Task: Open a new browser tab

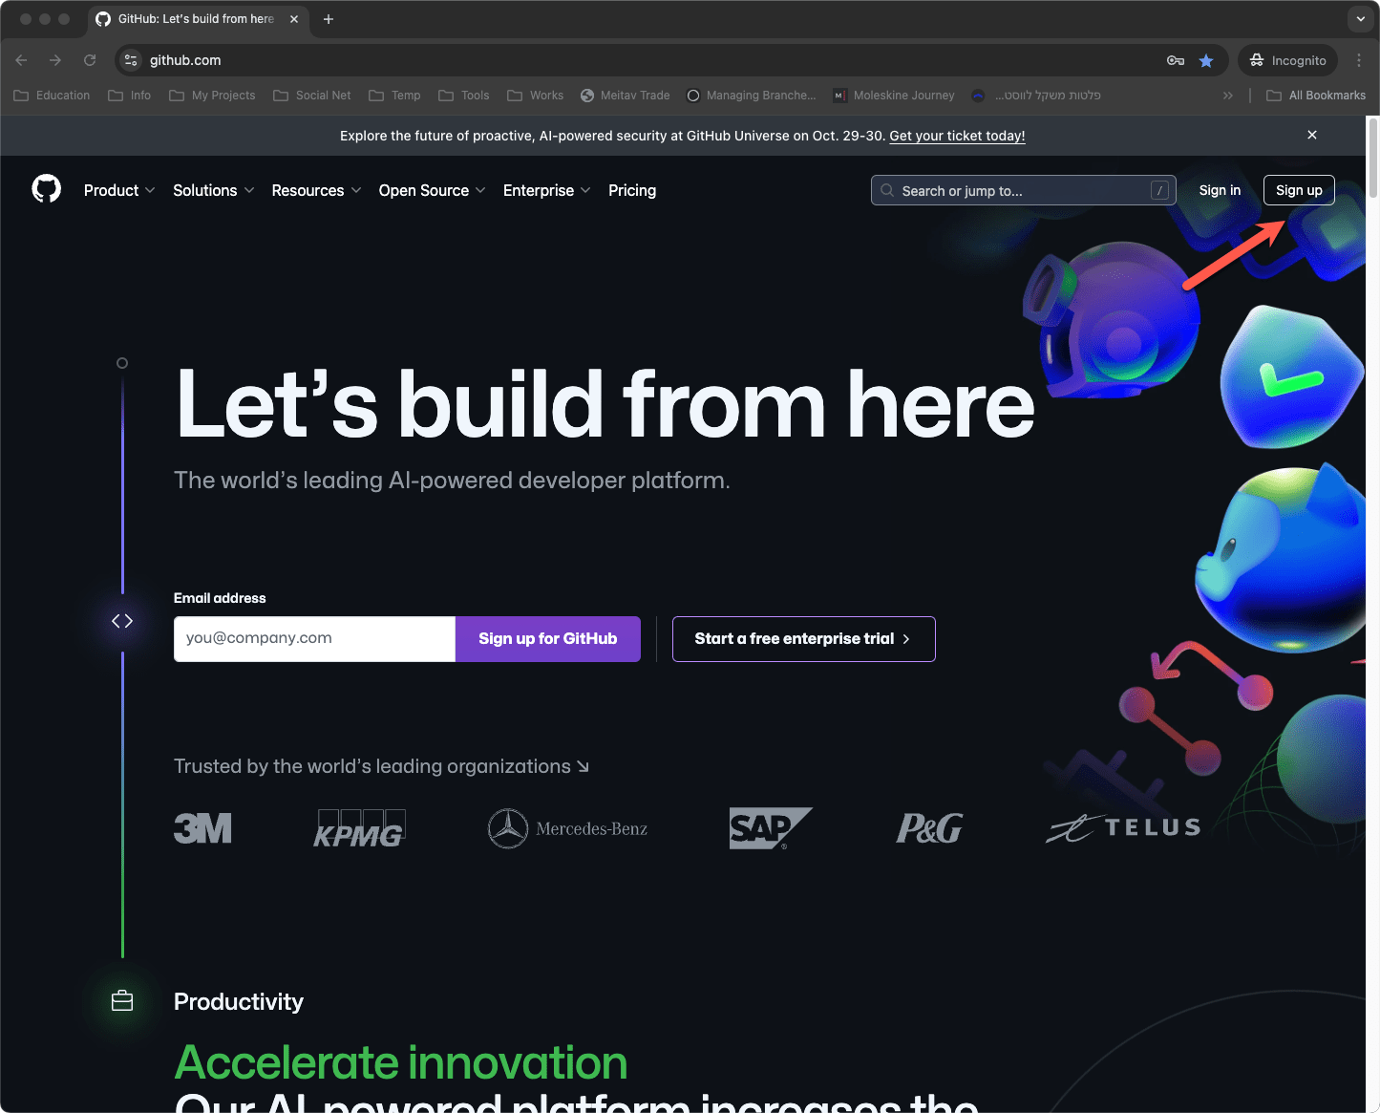Action: (329, 19)
